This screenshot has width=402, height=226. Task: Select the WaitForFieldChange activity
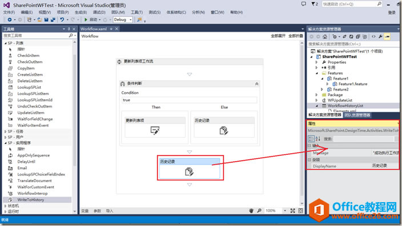click(x=35, y=119)
